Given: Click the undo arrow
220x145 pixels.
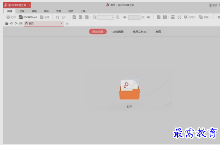Looking at the screenshot, I should [11, 24].
